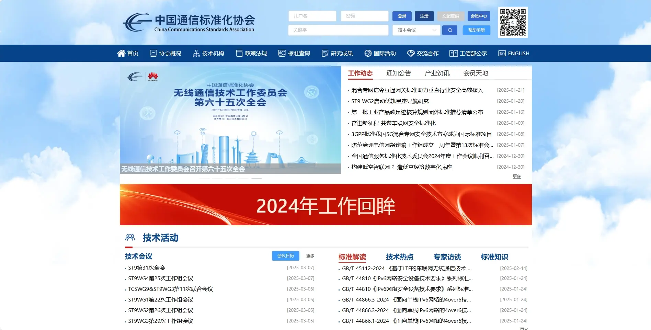This screenshot has width=651, height=330.
Task: Click the keyword search magnifier button
Action: click(450, 30)
